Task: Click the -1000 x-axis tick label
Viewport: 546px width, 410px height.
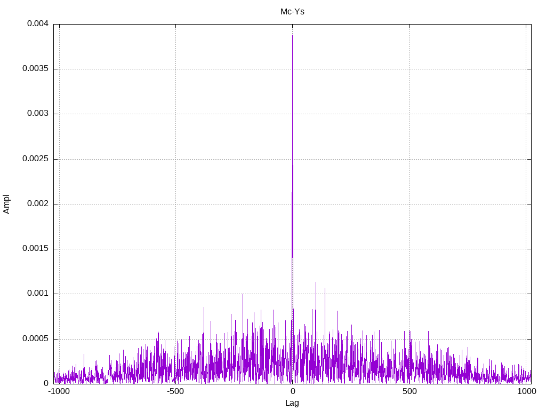Action: (59, 391)
